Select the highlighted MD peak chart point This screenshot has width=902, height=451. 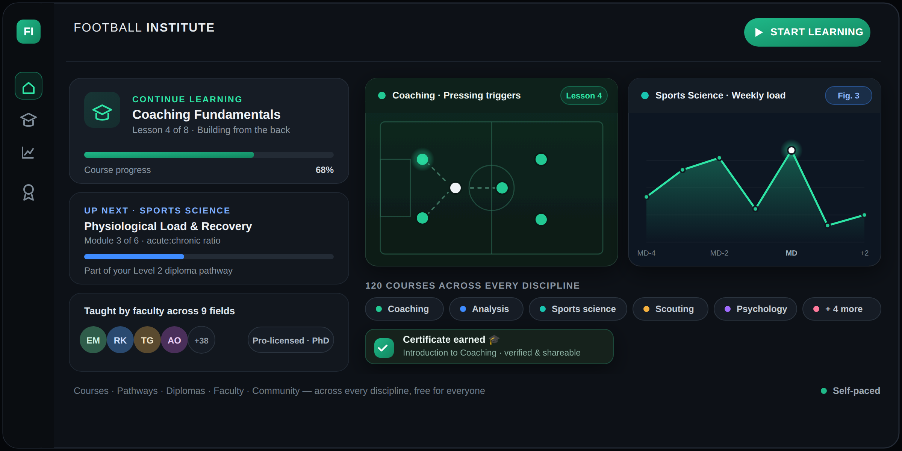(792, 150)
